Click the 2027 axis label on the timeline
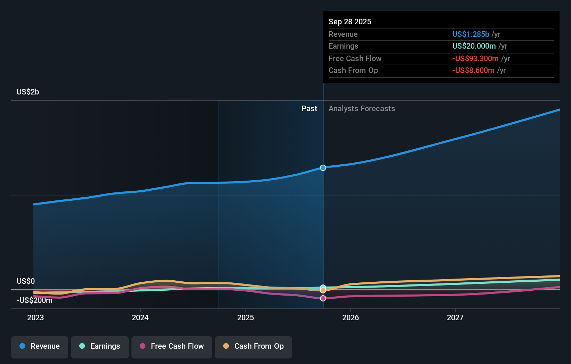 point(456,317)
